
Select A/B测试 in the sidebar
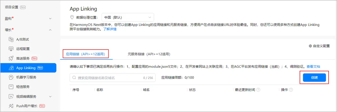[x=23, y=39]
